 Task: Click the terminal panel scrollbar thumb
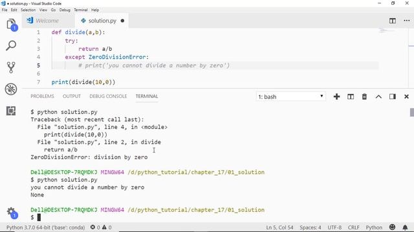click(412, 112)
